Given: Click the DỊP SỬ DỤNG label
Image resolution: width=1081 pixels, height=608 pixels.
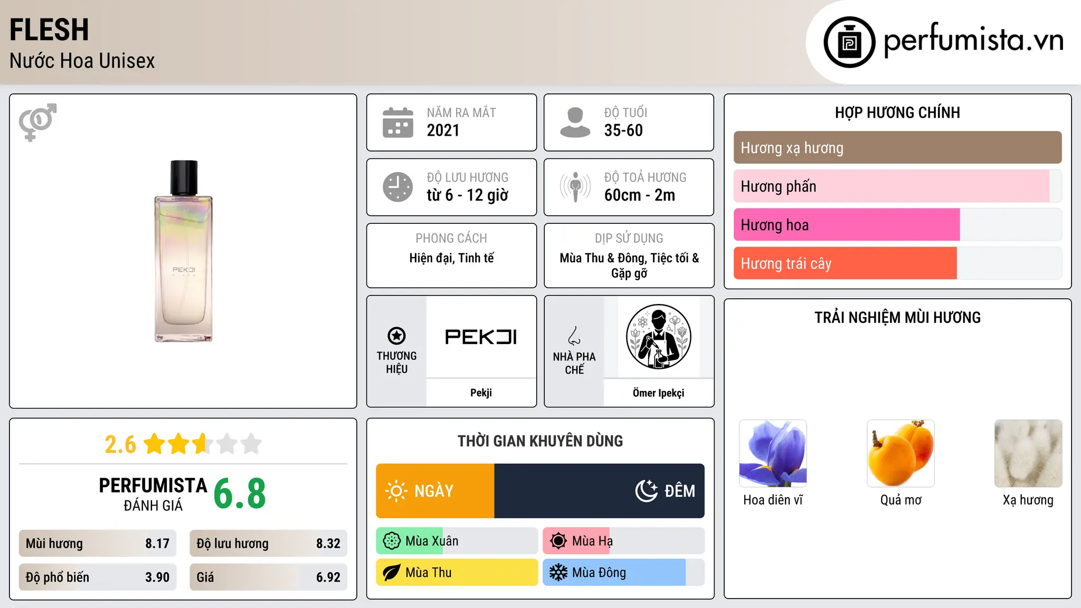Looking at the screenshot, I should click(x=629, y=239).
